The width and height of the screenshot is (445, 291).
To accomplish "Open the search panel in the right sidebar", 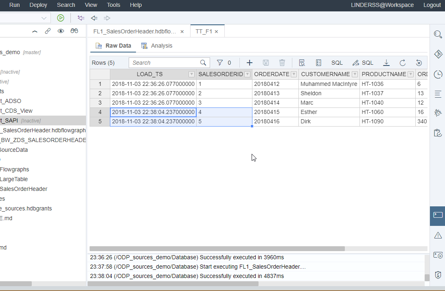I will point(438,34).
